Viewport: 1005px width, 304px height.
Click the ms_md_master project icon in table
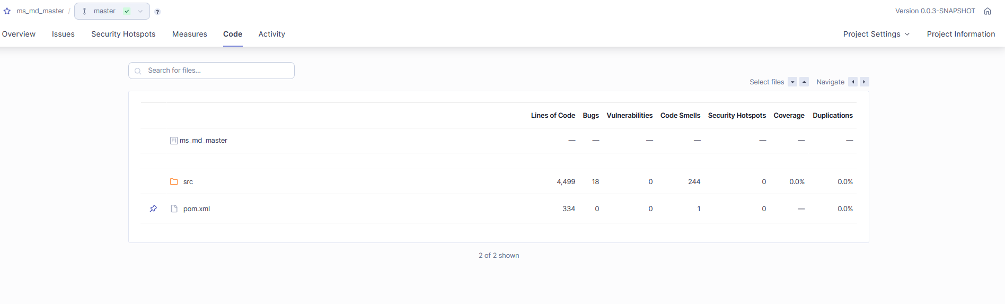tap(173, 141)
